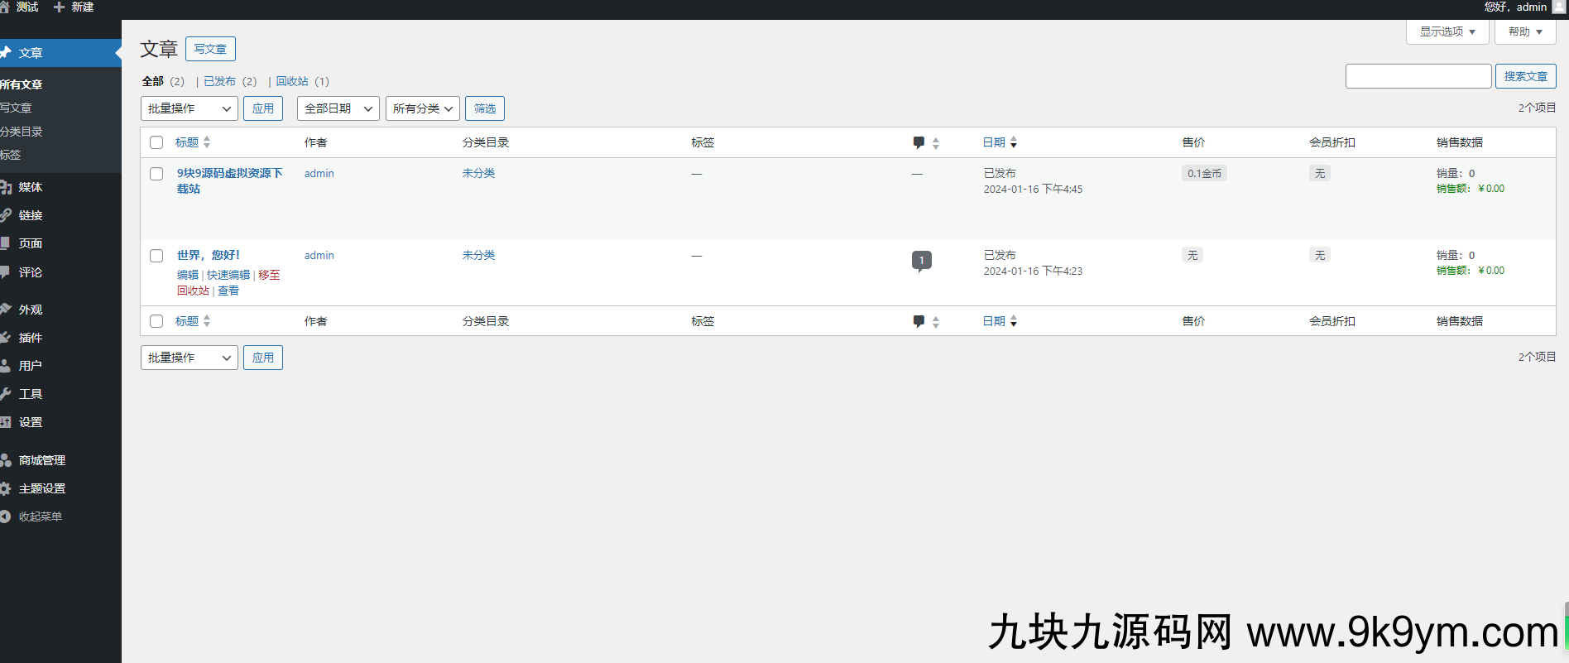Click the Media (媒体) sidebar icon
The image size is (1569, 663).
pyautogui.click(x=6, y=187)
